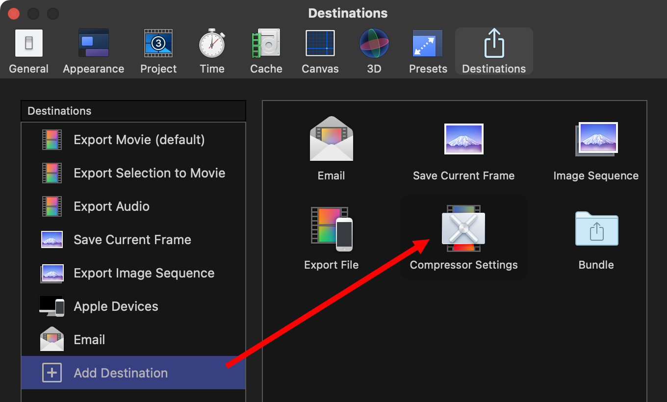Open the Cache preferences pane
667x402 pixels.
point(266,51)
